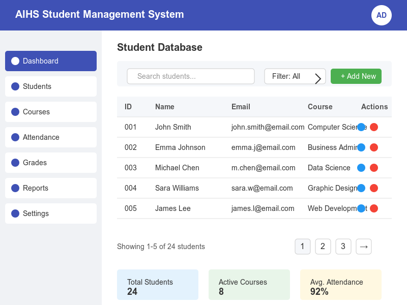This screenshot has height=305, width=407.
Task: Select the Total Students stat card
Action: (x=158, y=284)
